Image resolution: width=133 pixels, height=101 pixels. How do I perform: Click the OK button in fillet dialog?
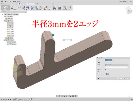click(x=119, y=78)
